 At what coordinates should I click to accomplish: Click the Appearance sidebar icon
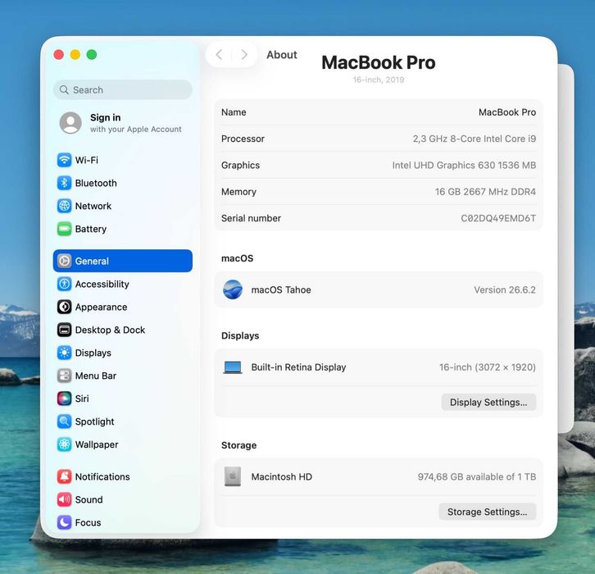pos(64,307)
